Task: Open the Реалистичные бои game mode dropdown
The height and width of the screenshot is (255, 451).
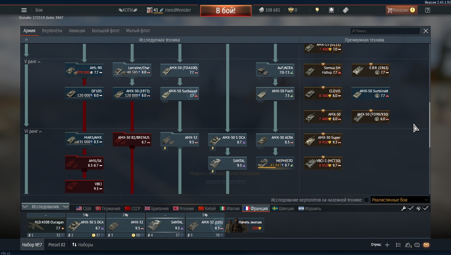Action: pyautogui.click(x=400, y=200)
